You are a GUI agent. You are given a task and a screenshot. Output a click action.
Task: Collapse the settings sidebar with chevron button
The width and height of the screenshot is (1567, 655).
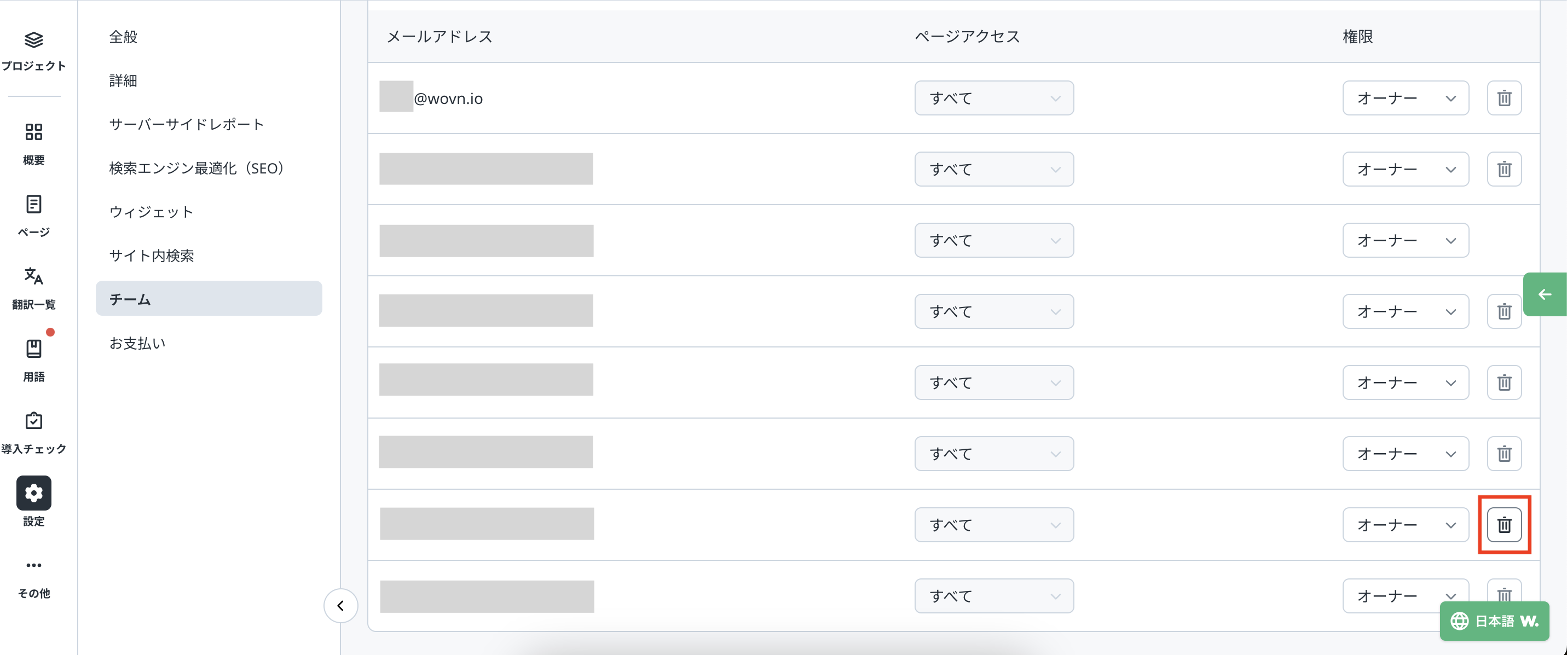[x=340, y=605]
